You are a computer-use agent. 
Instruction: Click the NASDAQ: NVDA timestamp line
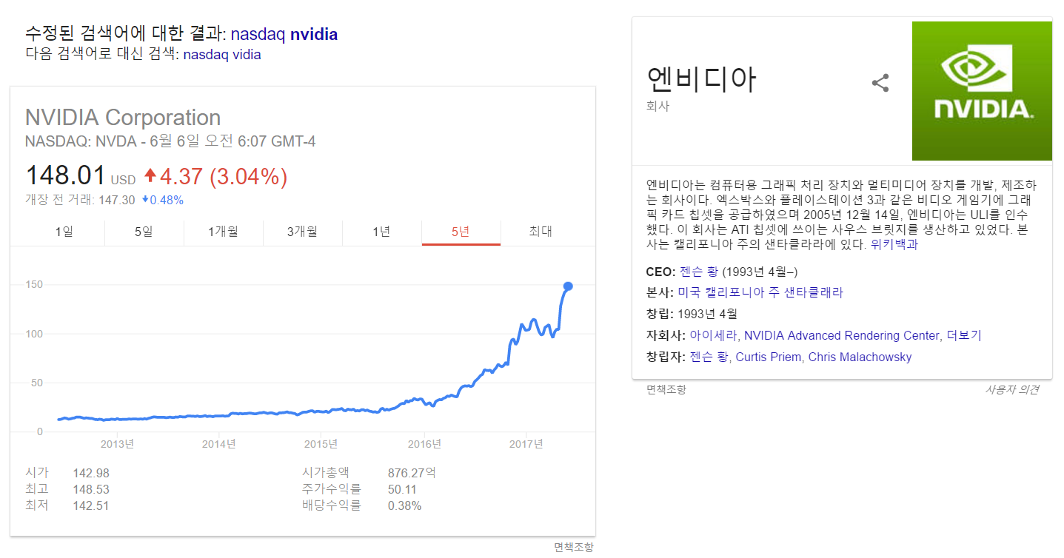pyautogui.click(x=170, y=141)
